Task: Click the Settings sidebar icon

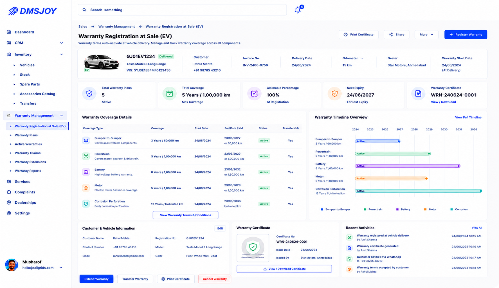Action: pos(9,213)
